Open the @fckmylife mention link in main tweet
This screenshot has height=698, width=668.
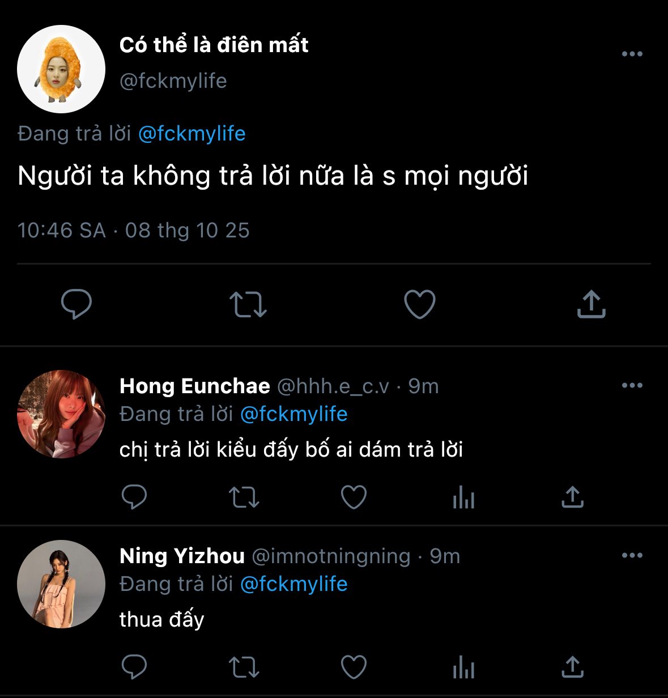click(192, 134)
